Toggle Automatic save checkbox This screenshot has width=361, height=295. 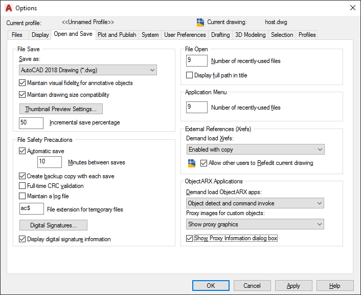pos(22,151)
